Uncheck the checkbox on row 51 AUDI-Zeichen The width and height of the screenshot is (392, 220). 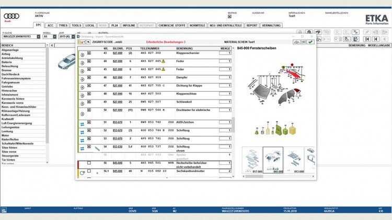point(89,122)
